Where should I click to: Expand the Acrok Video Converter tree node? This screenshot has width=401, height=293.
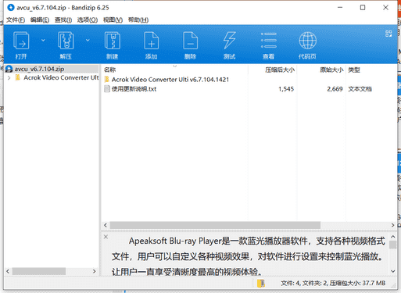9,77
